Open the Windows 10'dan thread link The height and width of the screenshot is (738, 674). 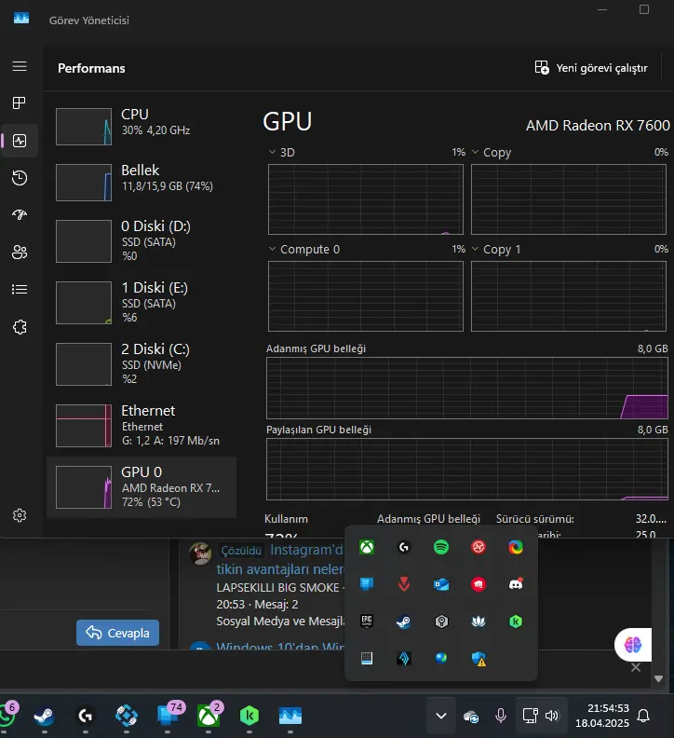coord(280,646)
